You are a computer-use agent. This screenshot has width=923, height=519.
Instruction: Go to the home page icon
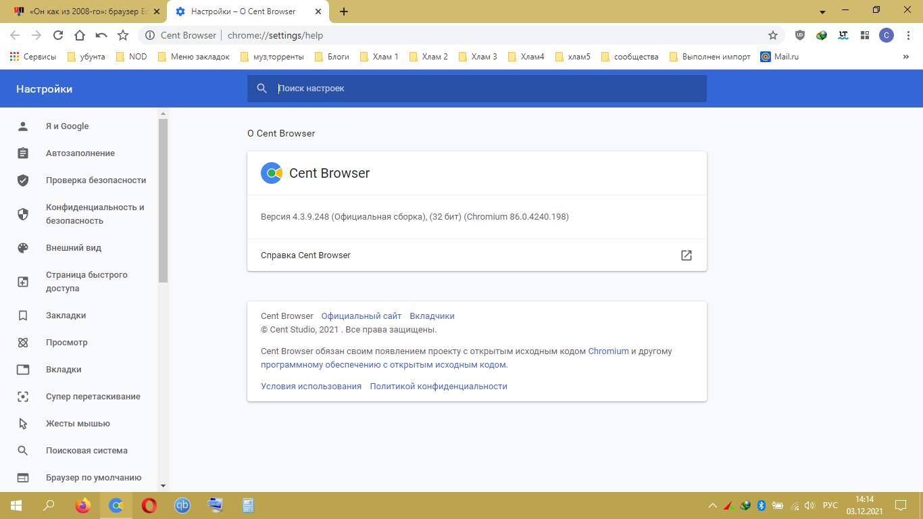click(80, 35)
